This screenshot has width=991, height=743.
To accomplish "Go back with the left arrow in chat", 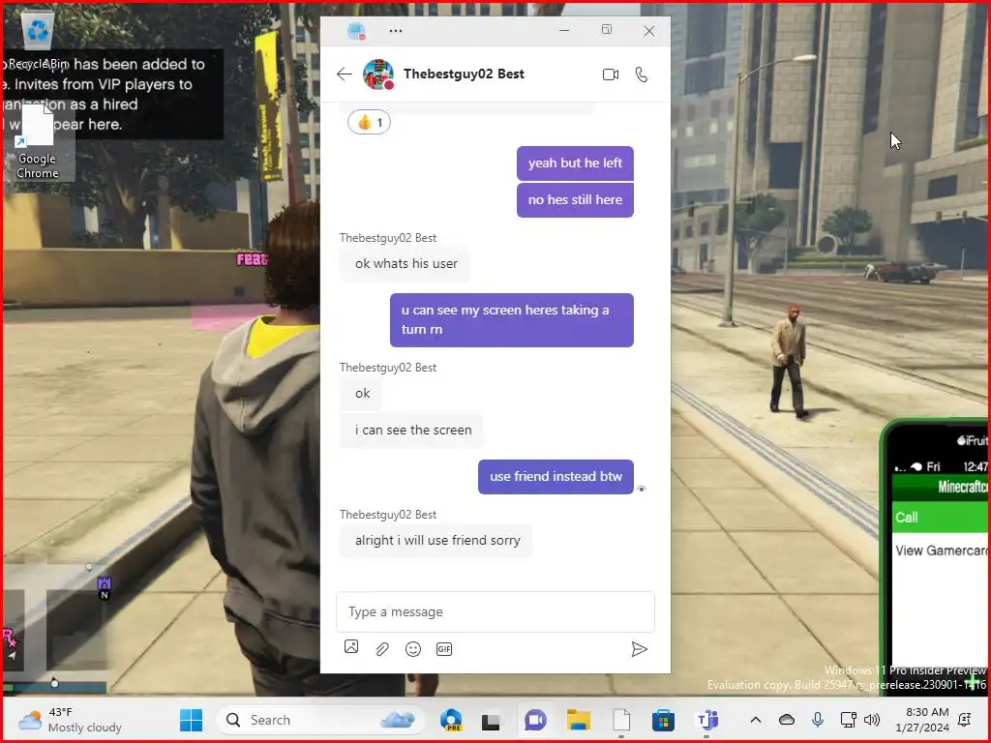I will pos(344,74).
